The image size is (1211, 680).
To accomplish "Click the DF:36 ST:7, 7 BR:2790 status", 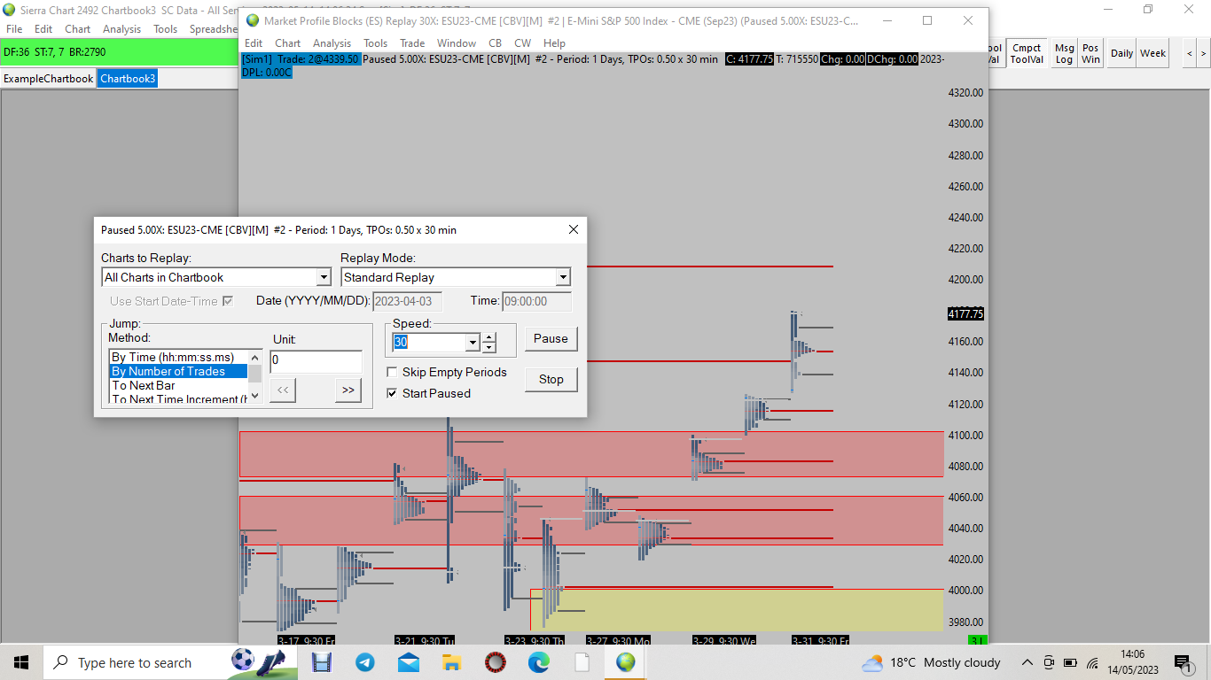I will 55,52.
